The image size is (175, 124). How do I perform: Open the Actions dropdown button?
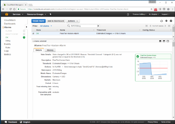tap(73, 21)
